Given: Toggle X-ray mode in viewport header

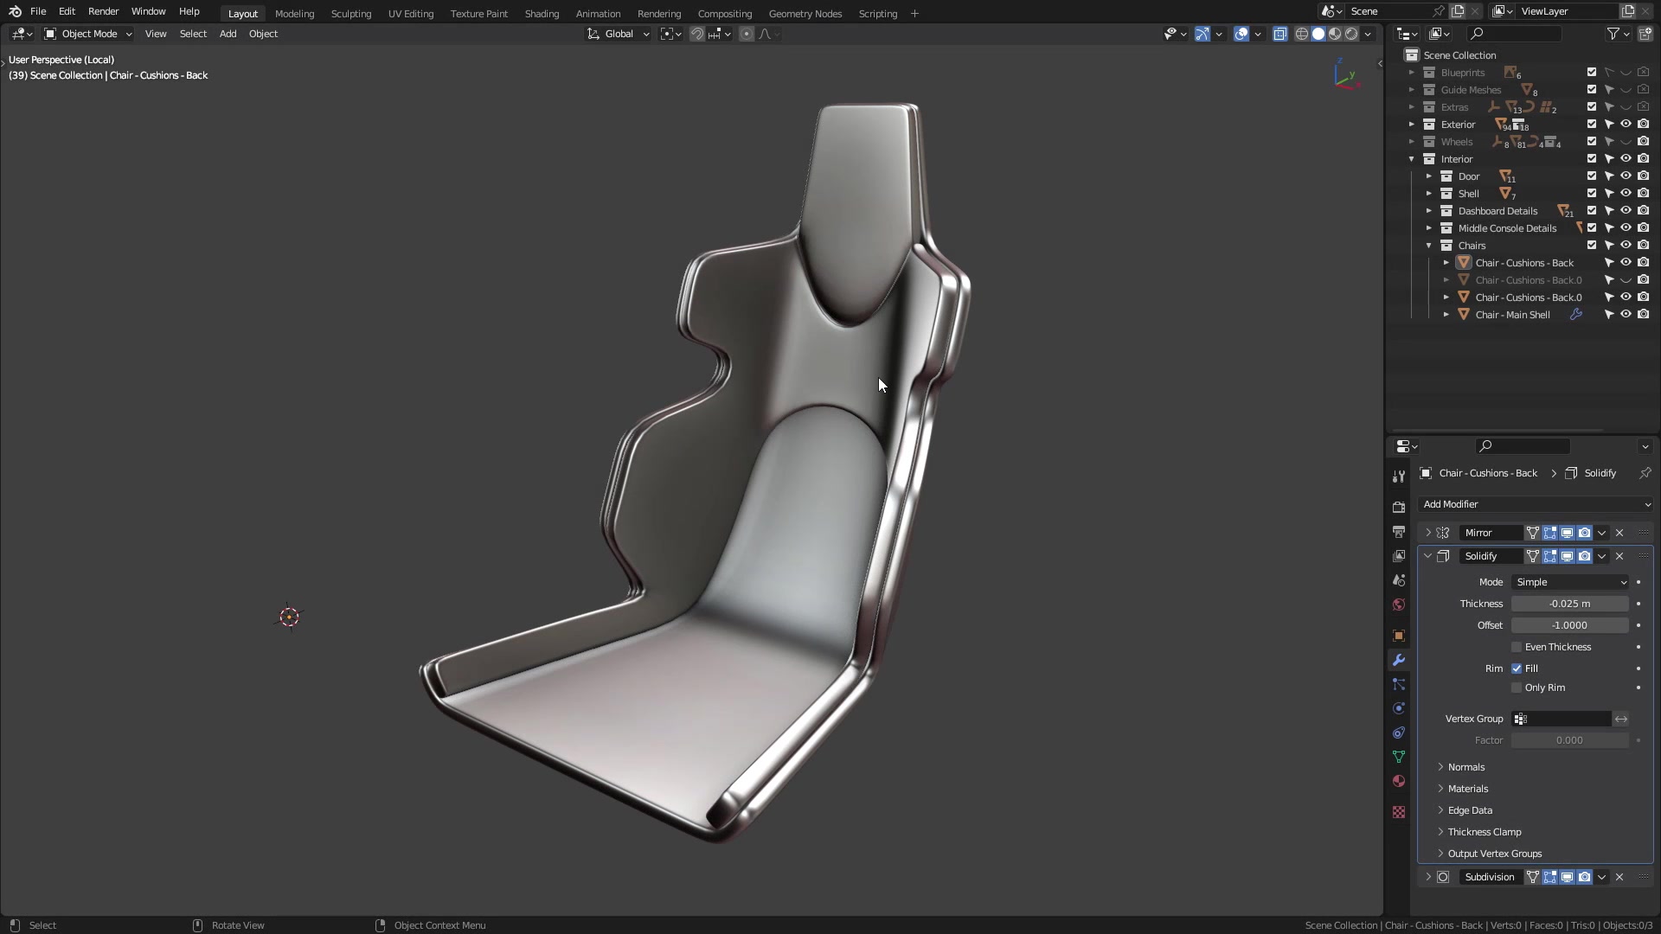Looking at the screenshot, I should (1279, 34).
